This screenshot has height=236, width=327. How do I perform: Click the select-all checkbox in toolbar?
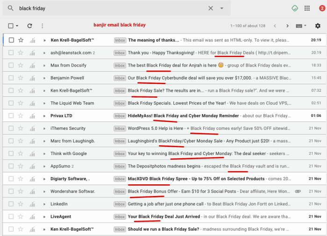coord(11,26)
